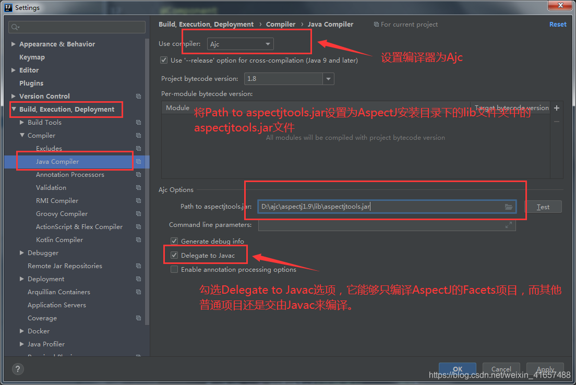Toggle Generate debug info checkbox

pos(174,242)
